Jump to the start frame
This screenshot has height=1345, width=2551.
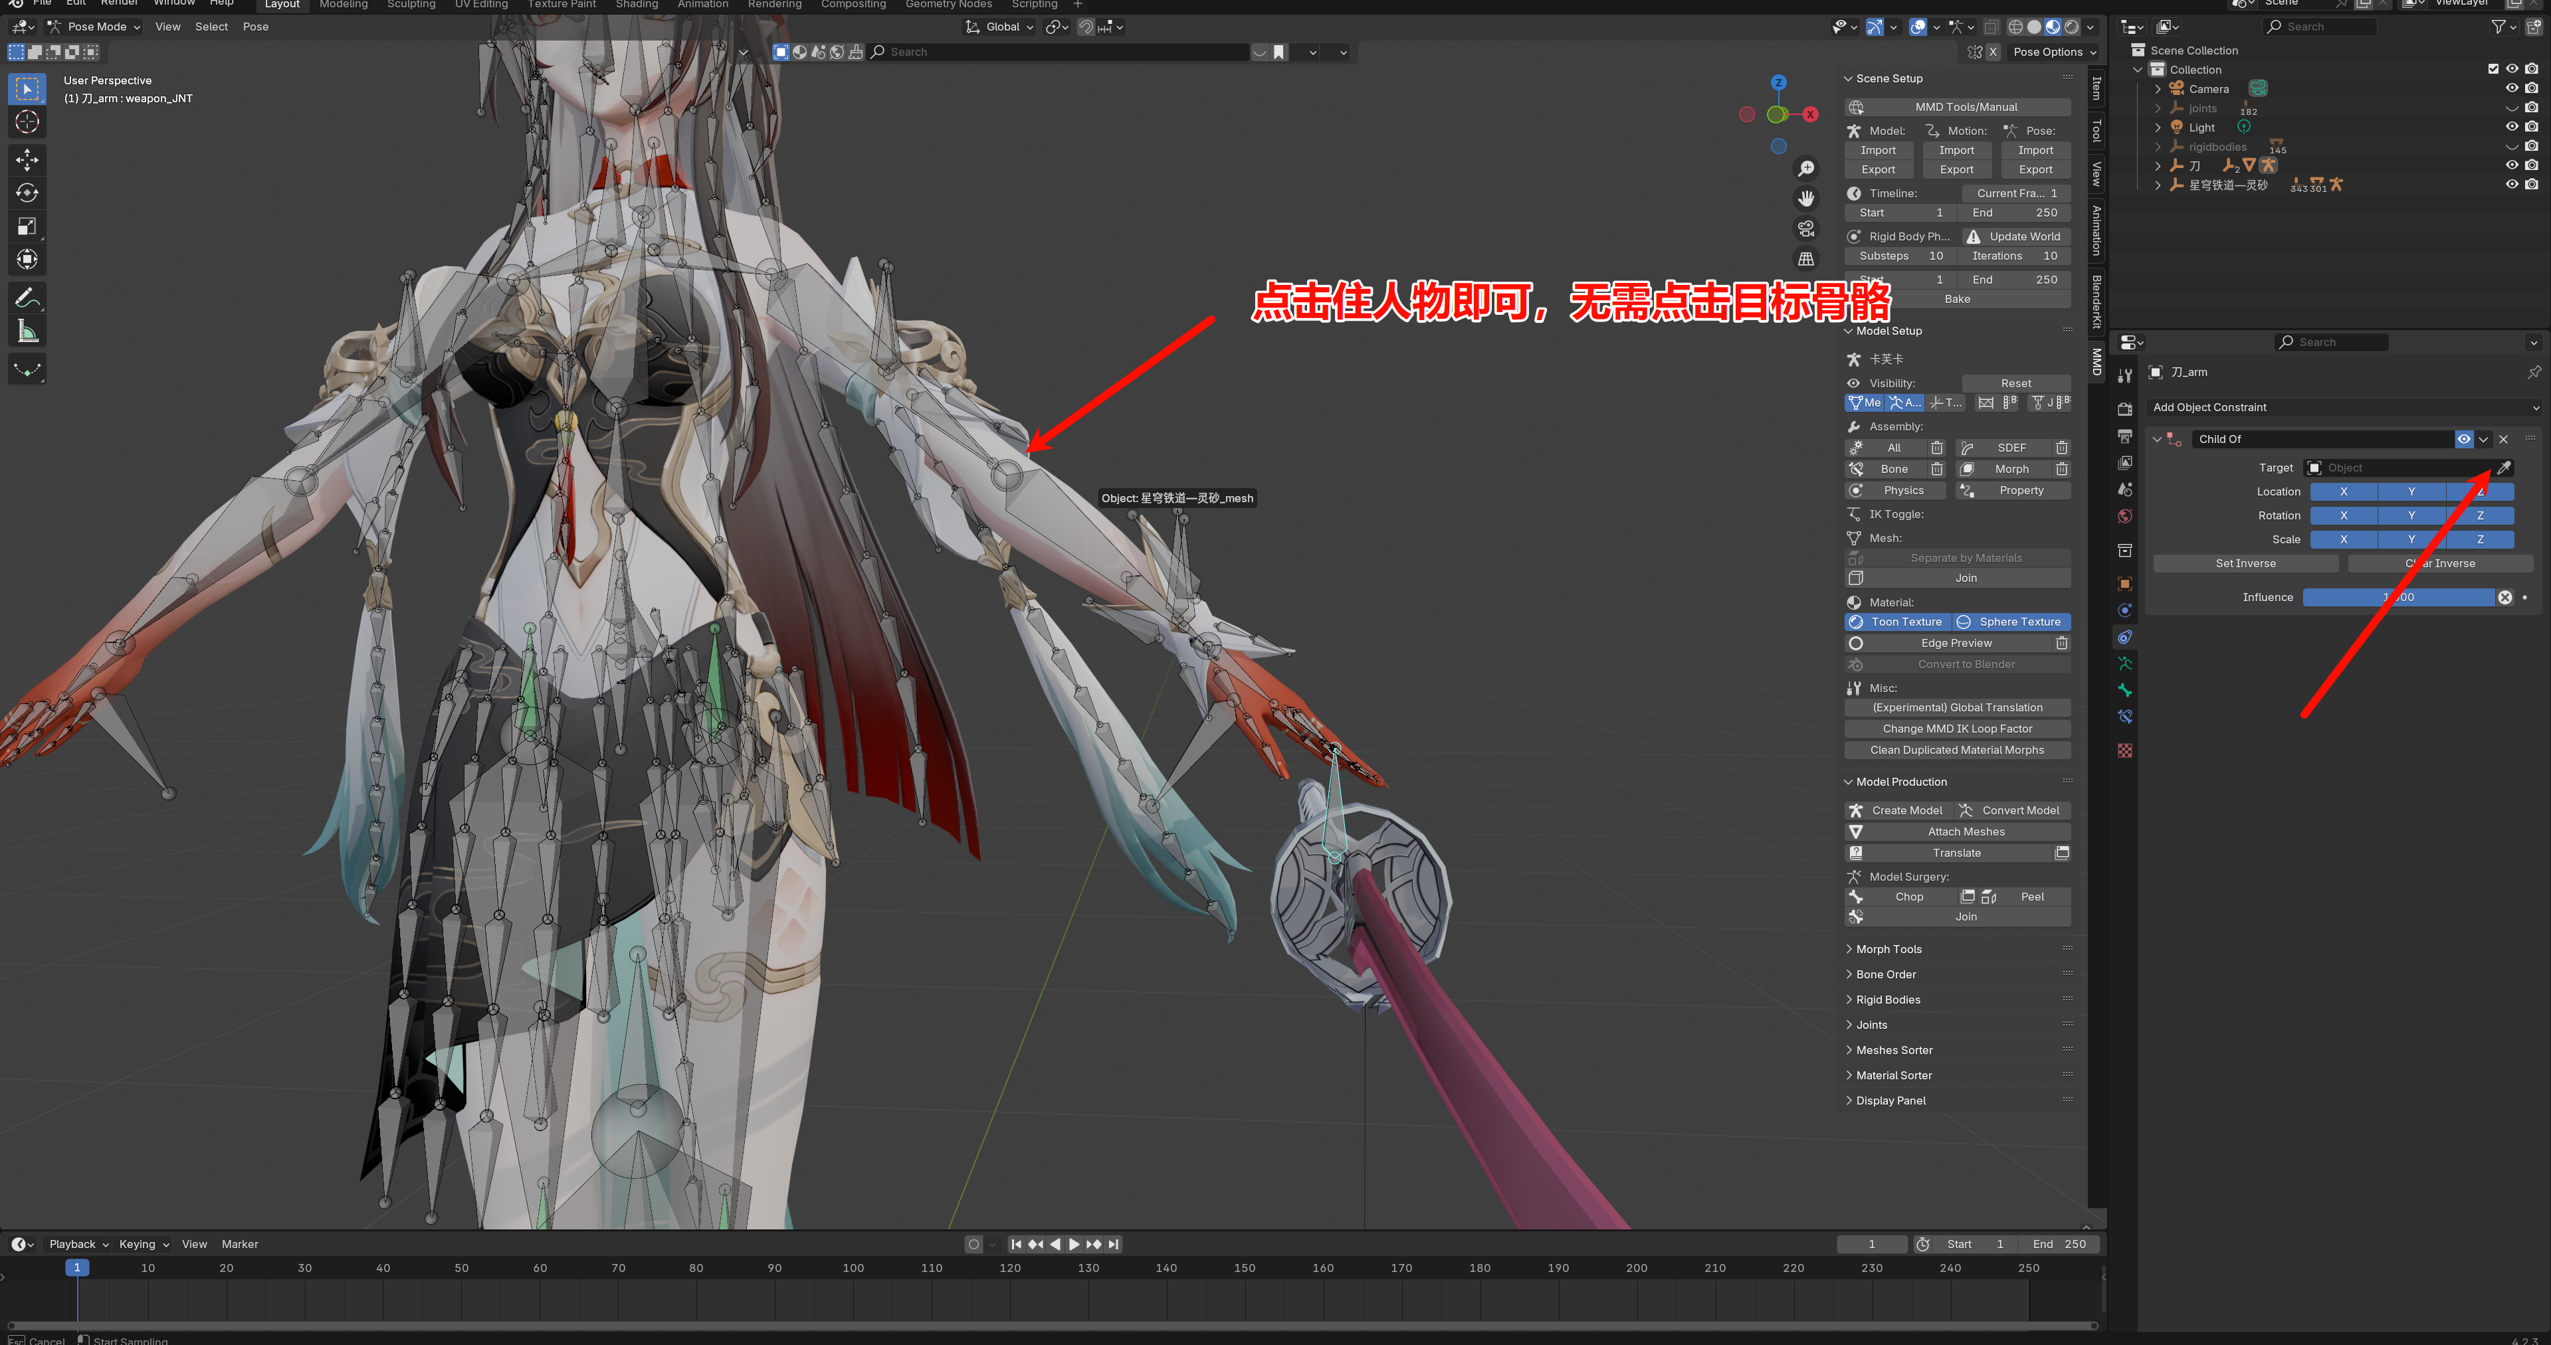click(1016, 1244)
